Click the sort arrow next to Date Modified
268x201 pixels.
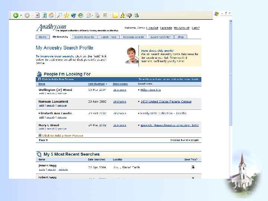tap(106, 84)
